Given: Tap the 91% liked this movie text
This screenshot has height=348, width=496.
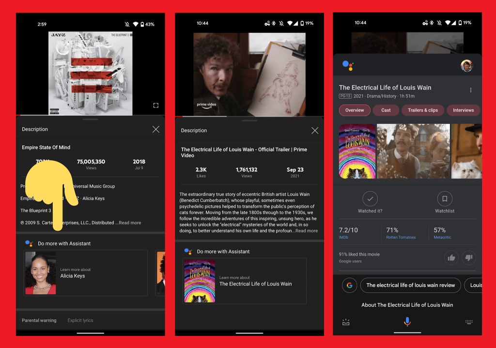Looking at the screenshot, I should tap(359, 255).
